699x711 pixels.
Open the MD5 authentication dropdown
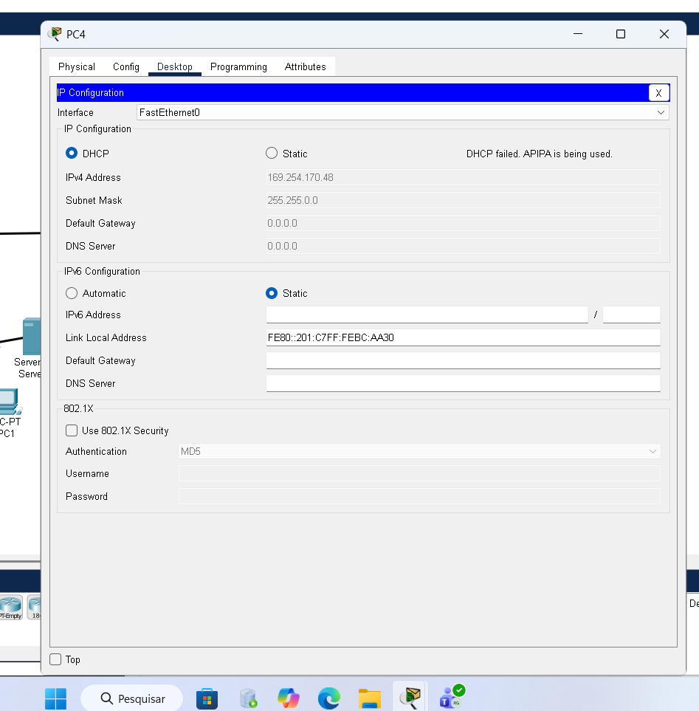(x=419, y=451)
